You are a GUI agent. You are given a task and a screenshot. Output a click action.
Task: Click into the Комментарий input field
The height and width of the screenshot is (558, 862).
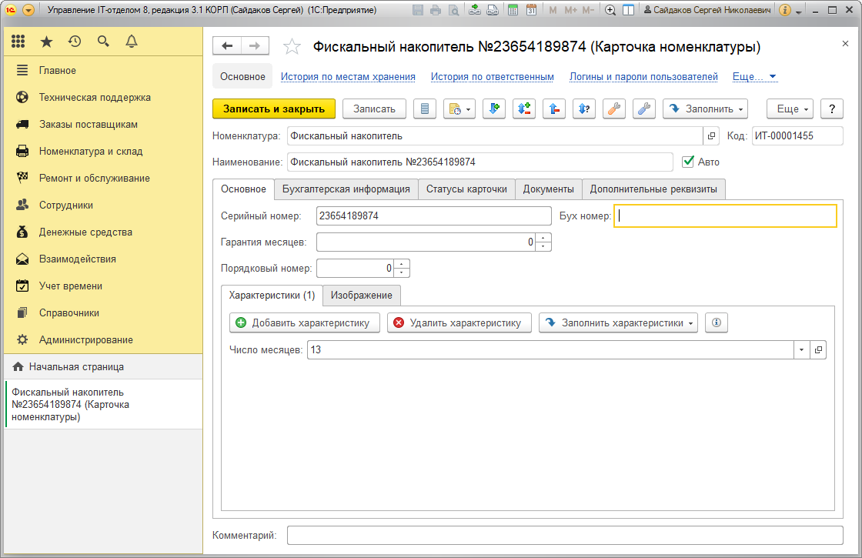pyautogui.click(x=565, y=536)
